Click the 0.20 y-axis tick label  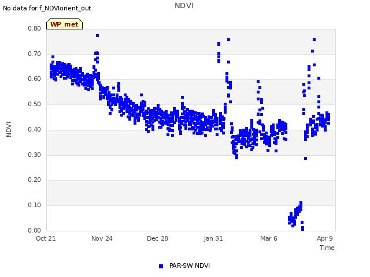coord(35,179)
